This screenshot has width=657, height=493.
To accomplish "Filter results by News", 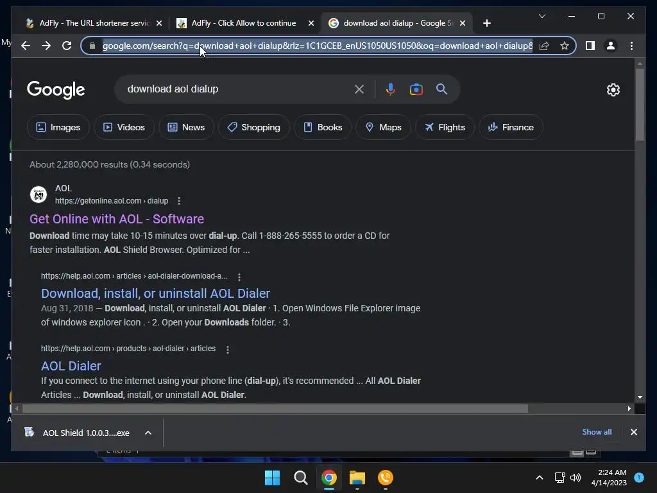I will pos(186,127).
